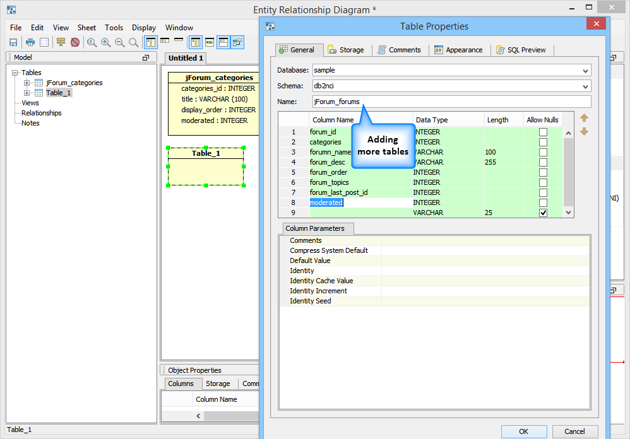Open the Schema dropdown showing db2nci
This screenshot has height=439, width=630.
pos(585,86)
